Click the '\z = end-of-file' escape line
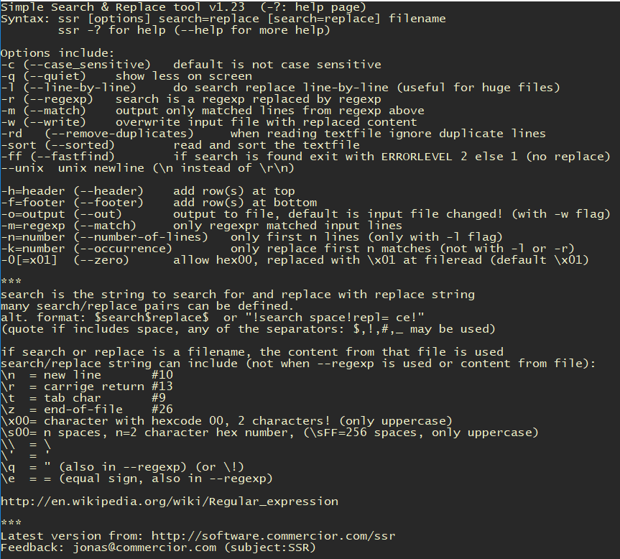620x559 pixels. 87,409
